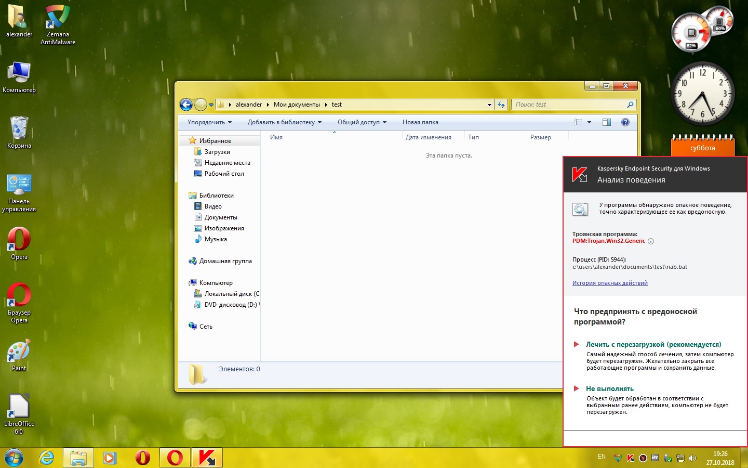
Task: Click the Explorer back arrow button
Action: click(x=186, y=105)
